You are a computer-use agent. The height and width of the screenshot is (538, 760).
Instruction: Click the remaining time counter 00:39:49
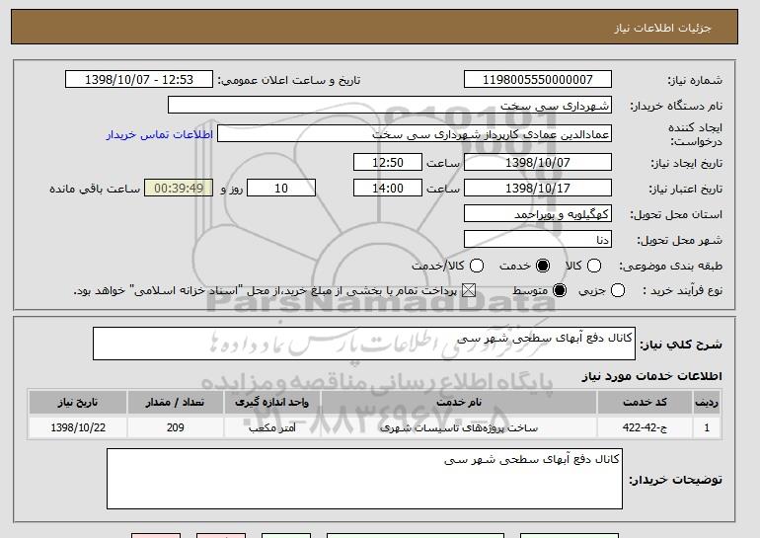pyautogui.click(x=179, y=189)
